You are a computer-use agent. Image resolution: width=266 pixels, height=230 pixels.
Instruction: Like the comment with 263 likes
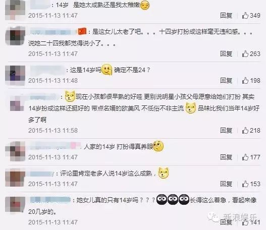[x=245, y=54]
